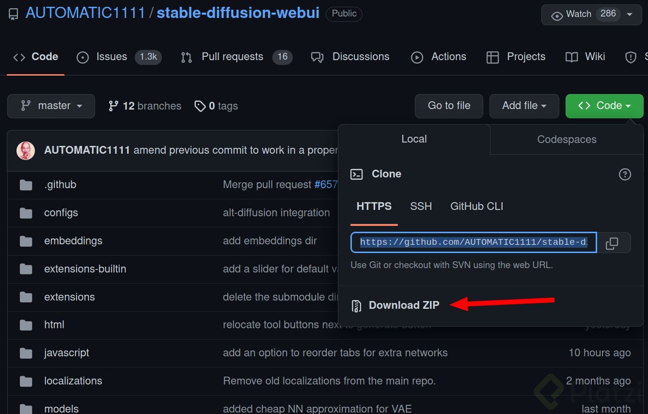Open the Wiki tab
This screenshot has width=648, height=414.
(x=585, y=57)
